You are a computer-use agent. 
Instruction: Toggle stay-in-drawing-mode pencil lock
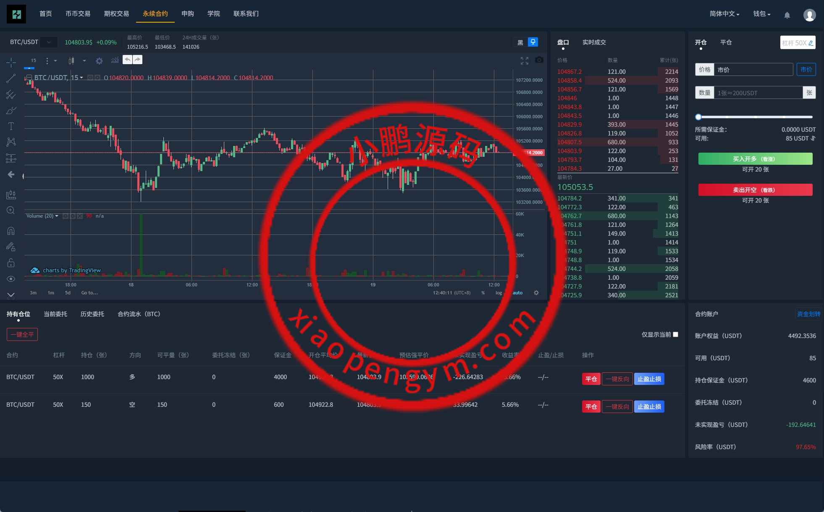click(11, 247)
